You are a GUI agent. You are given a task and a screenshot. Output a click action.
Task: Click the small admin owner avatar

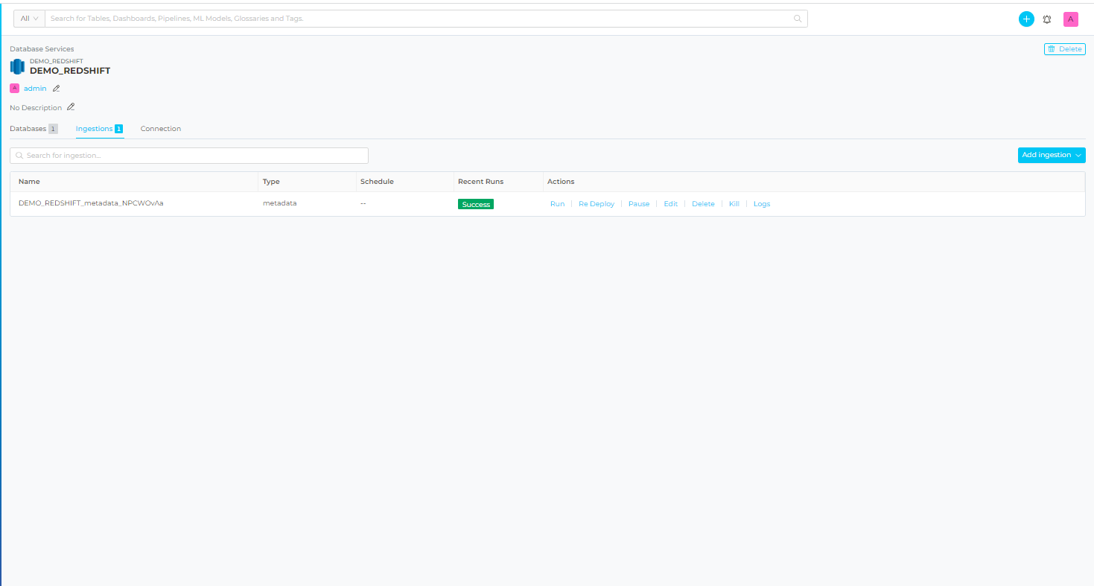[x=14, y=89]
